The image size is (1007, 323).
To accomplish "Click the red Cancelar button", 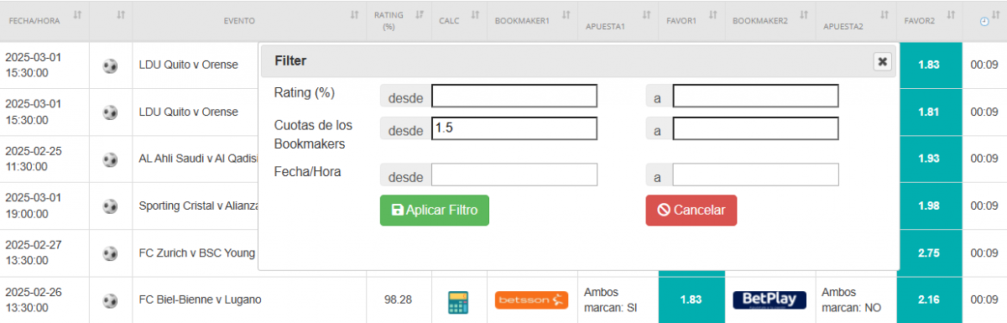I will [691, 211].
